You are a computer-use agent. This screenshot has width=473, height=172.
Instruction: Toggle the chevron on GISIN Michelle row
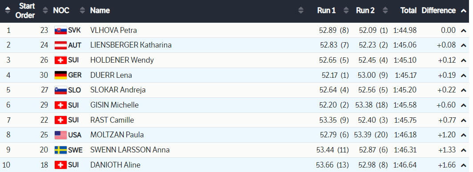pyautogui.click(x=463, y=105)
